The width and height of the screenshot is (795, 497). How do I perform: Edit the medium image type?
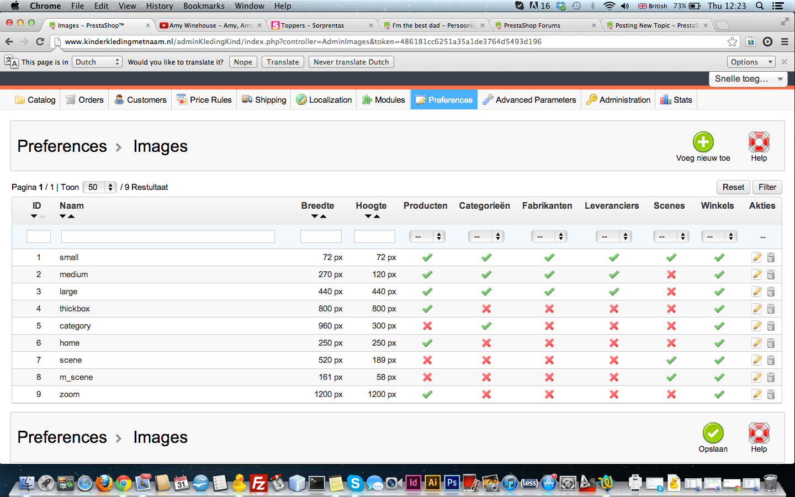[x=757, y=274]
